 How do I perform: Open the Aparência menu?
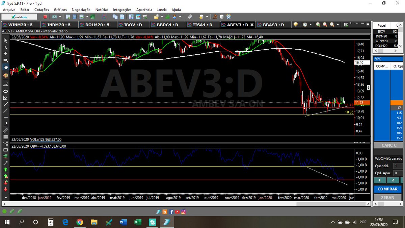144,10
